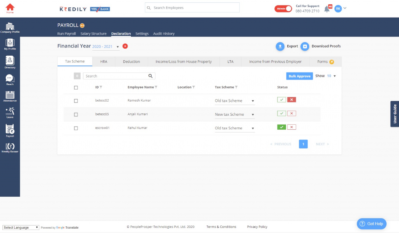
Task: Switch to the Forms tab
Action: tap(325, 62)
